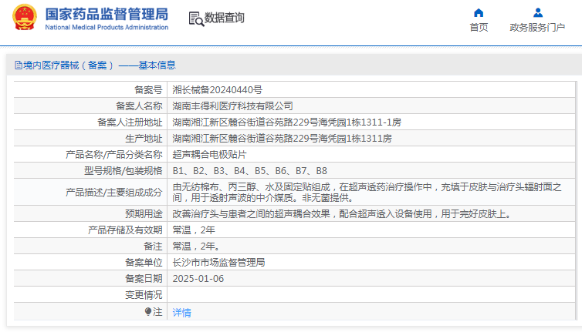Click model list B1、B2、B3…B8
This screenshot has height=332, width=582.
(x=250, y=171)
